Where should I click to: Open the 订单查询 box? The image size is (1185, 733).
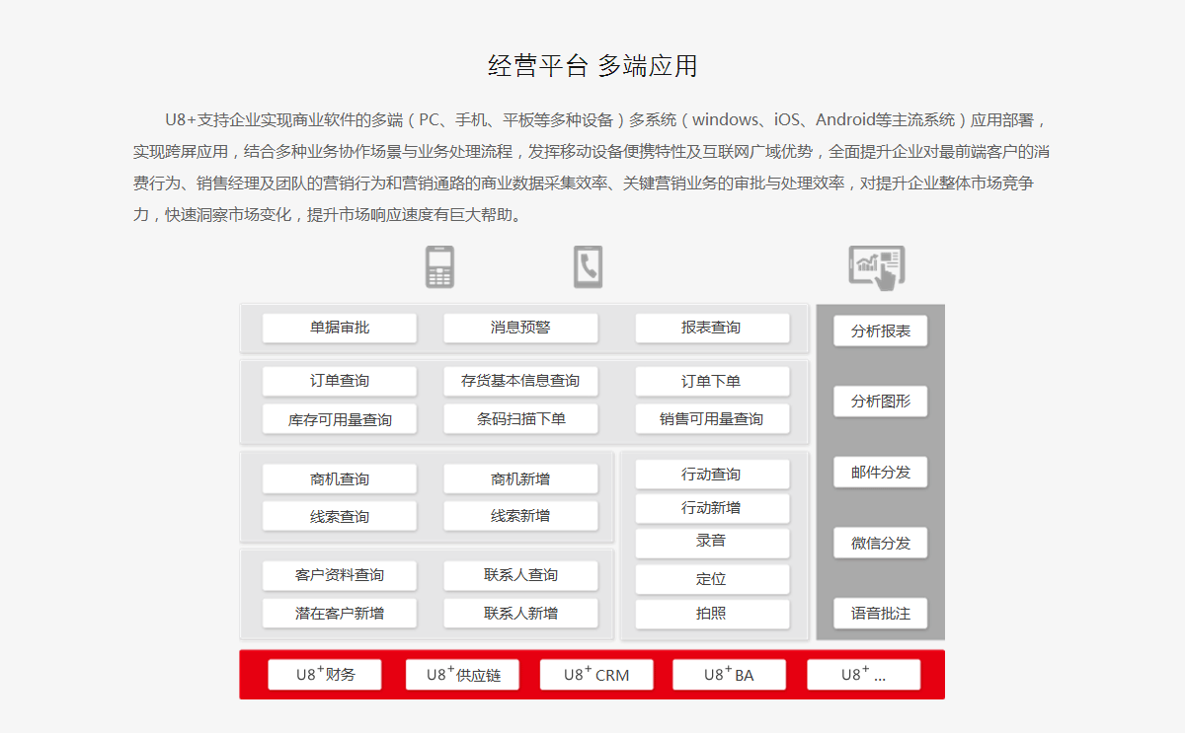340,381
